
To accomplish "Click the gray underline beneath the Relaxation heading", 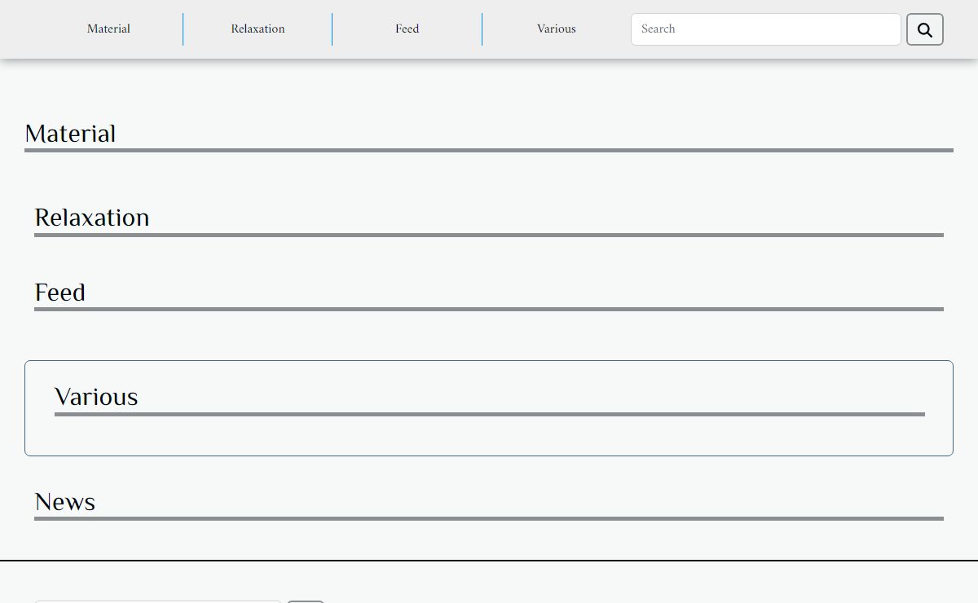I will click(x=489, y=235).
